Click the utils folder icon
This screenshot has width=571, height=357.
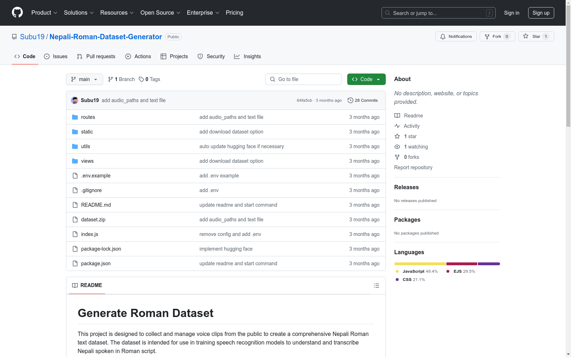[x=75, y=146]
